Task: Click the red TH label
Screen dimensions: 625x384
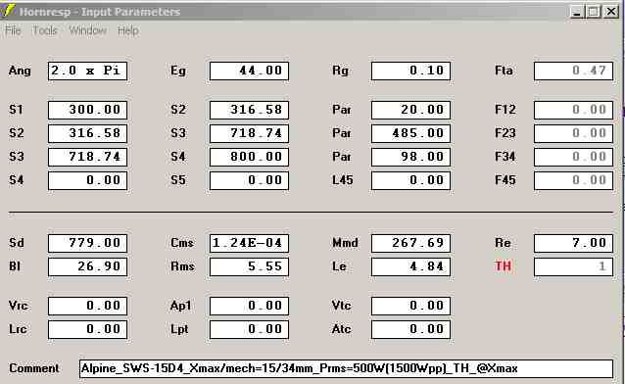Action: pos(503,266)
